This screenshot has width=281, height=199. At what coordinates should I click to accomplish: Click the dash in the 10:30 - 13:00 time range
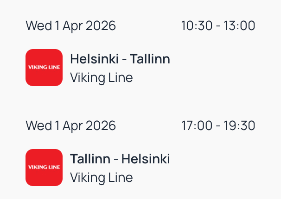point(218,26)
